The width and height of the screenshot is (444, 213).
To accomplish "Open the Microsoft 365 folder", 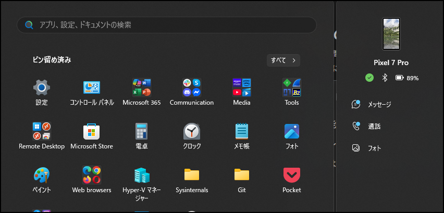I will [142, 93].
